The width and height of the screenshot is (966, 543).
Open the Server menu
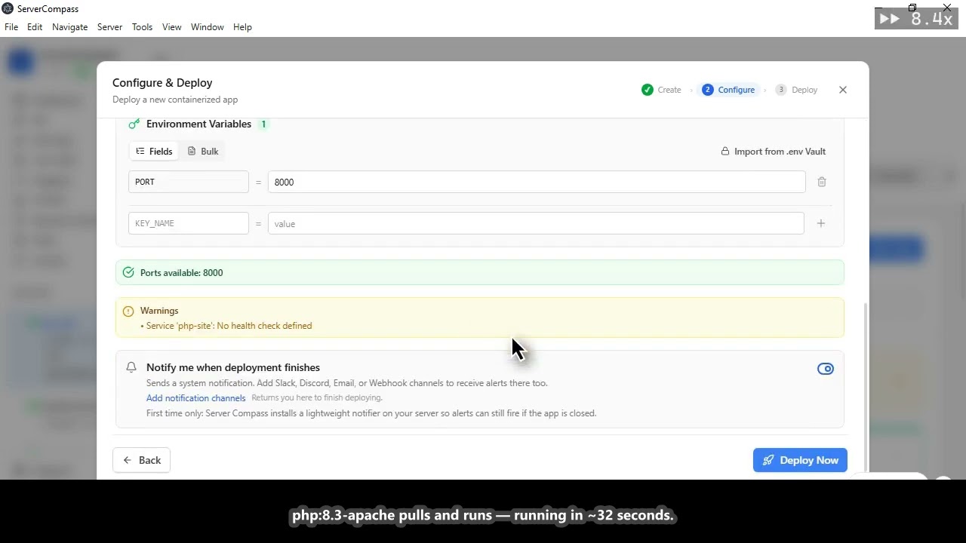109,26
